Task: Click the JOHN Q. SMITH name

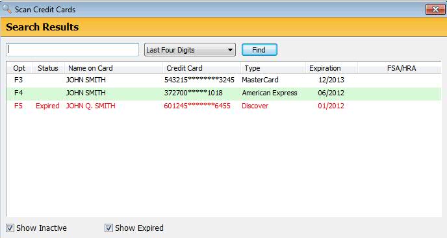Action: click(x=91, y=106)
